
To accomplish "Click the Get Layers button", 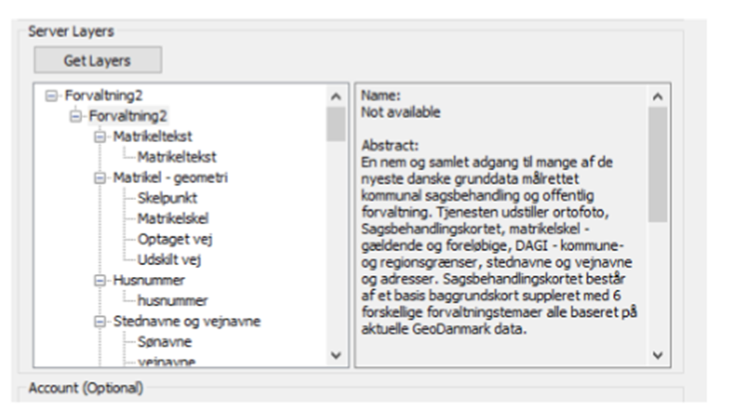I will coord(98,60).
